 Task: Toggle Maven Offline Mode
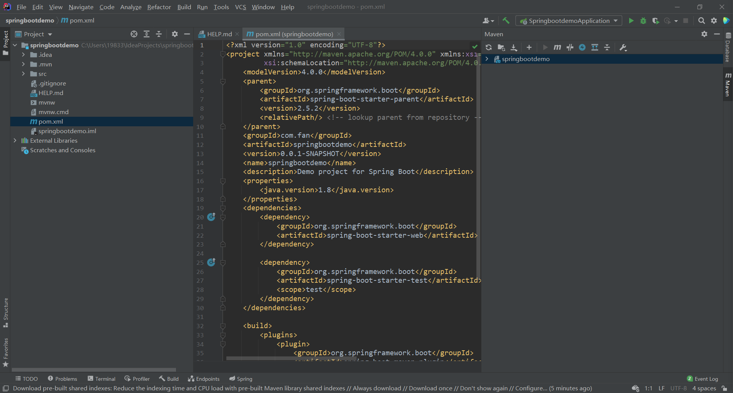(570, 47)
